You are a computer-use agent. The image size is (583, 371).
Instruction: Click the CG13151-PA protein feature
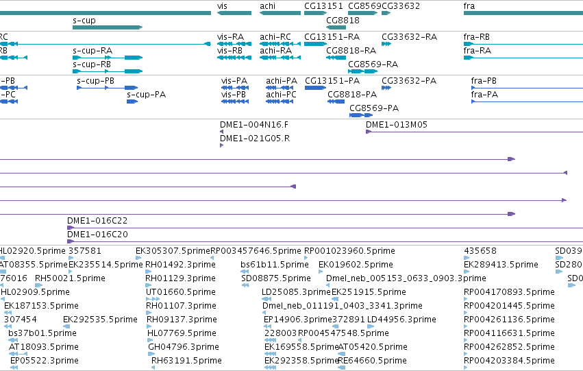tap(315, 88)
